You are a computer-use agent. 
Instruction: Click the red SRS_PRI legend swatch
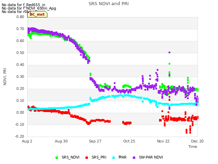coord(87,158)
